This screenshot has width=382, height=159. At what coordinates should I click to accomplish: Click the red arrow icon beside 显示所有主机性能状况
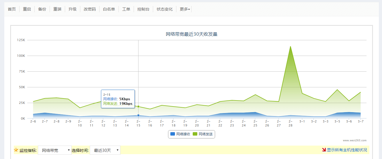(x=324, y=150)
